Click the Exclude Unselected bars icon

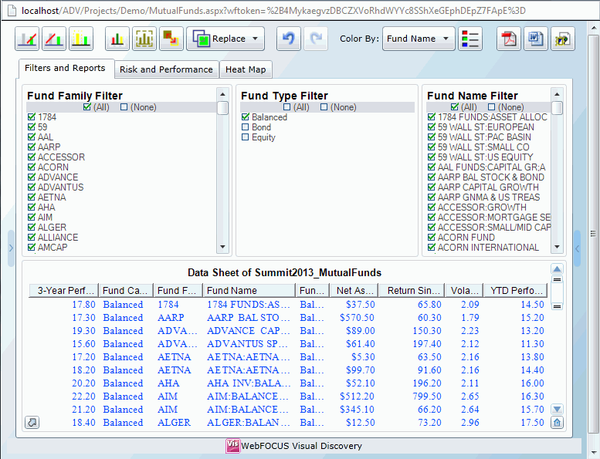[x=54, y=39]
